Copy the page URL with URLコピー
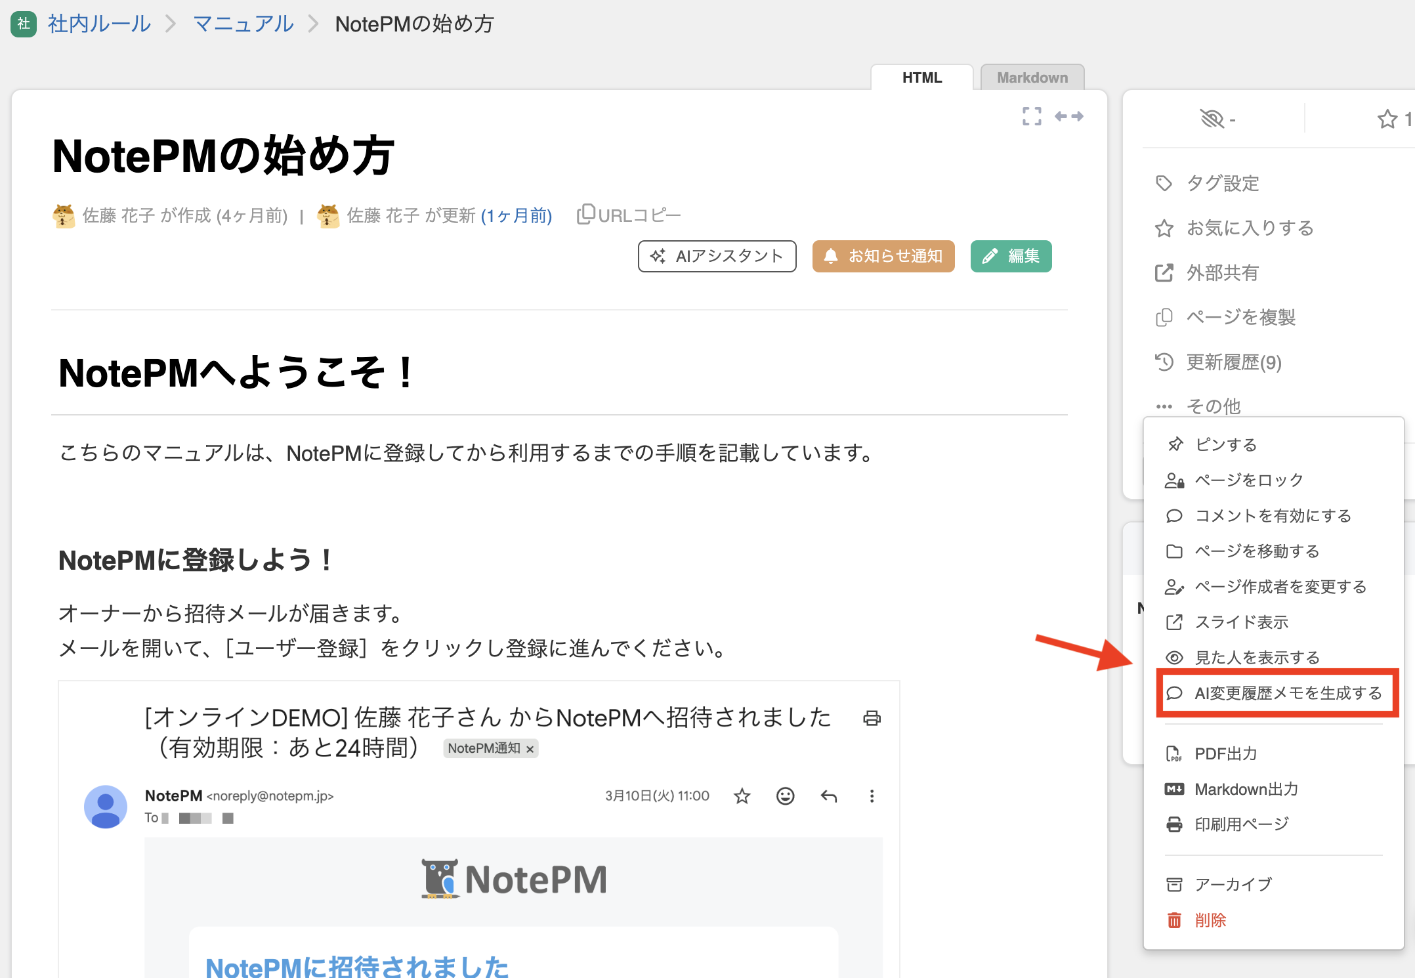Viewport: 1415px width, 978px height. point(629,215)
